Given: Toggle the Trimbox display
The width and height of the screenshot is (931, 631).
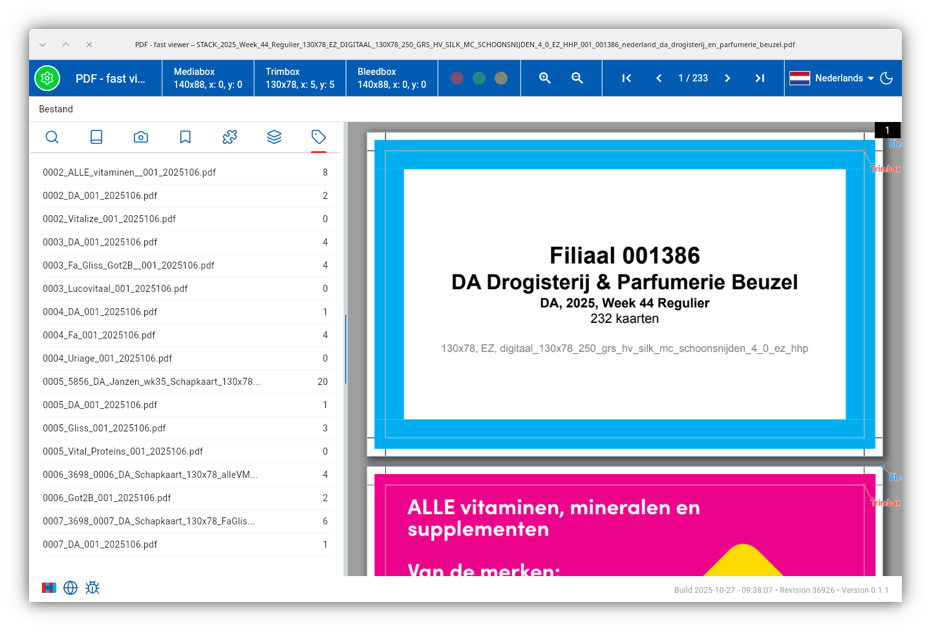Looking at the screenshot, I should point(299,78).
